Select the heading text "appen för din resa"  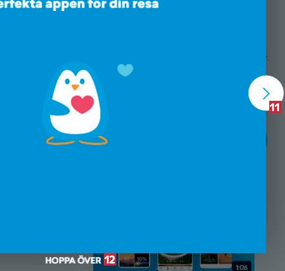[x=102, y=4]
